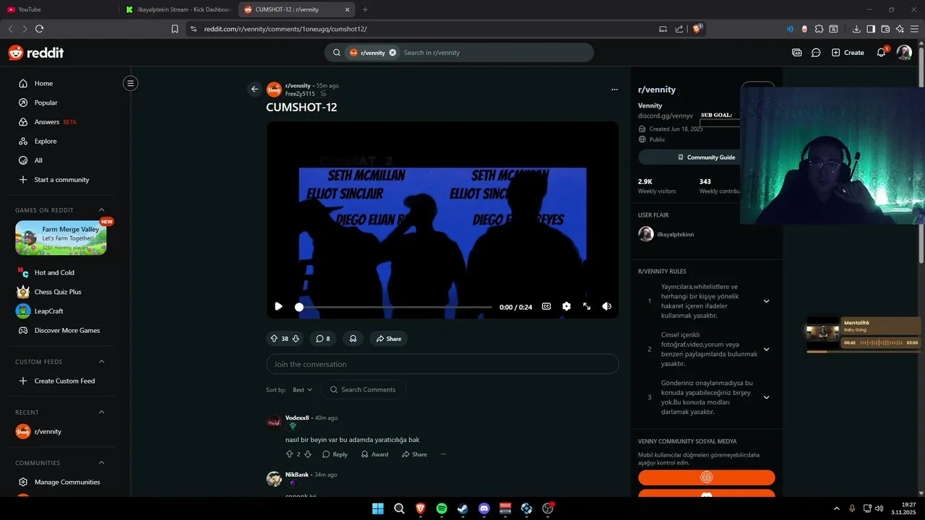The image size is (925, 520).
Task: Downvote the CUMSHOT-12 post
Action: [296, 339]
